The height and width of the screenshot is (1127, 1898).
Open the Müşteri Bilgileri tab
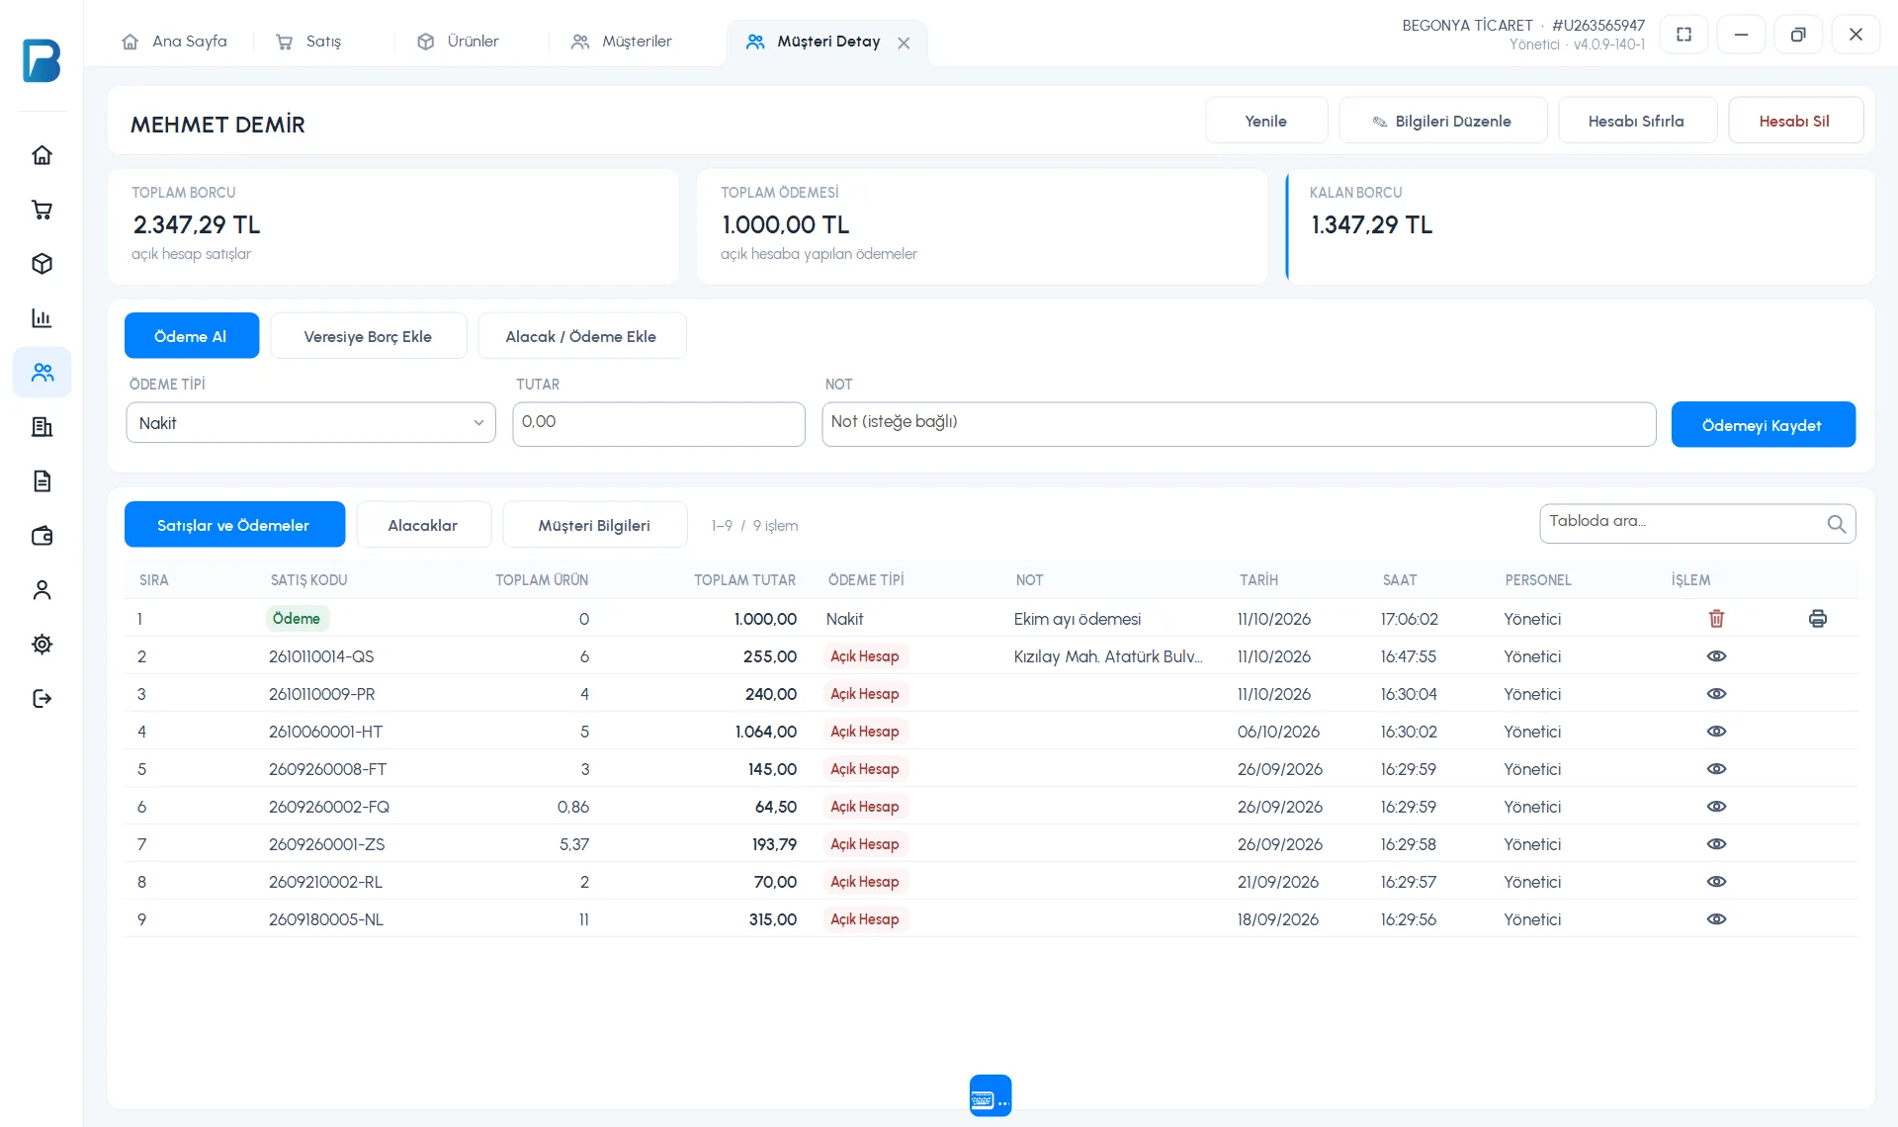[x=594, y=525]
